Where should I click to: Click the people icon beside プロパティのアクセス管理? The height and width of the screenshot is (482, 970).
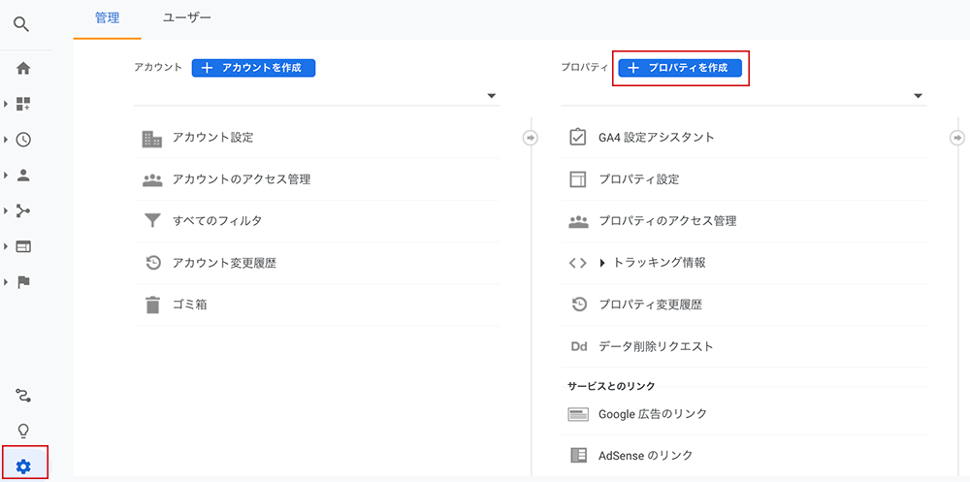578,221
